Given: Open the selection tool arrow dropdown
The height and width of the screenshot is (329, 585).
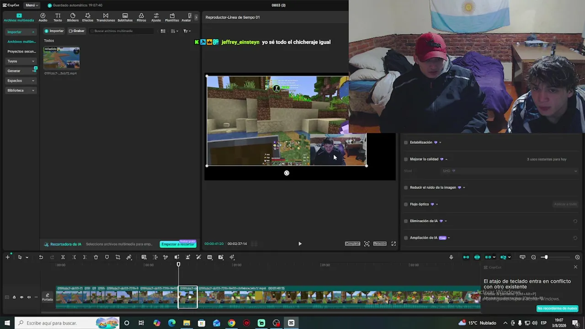Looking at the screenshot, I should pos(27,257).
